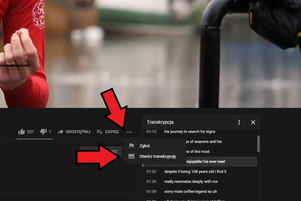Close the Transkrypcja panel
This screenshot has width=301, height=201.
click(x=253, y=122)
